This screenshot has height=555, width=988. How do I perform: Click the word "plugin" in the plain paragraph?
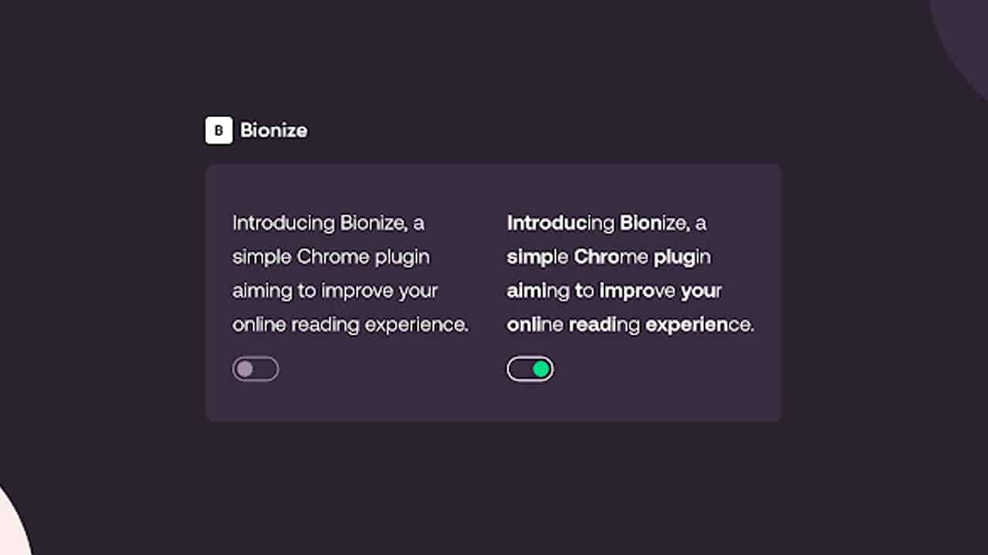tap(402, 257)
